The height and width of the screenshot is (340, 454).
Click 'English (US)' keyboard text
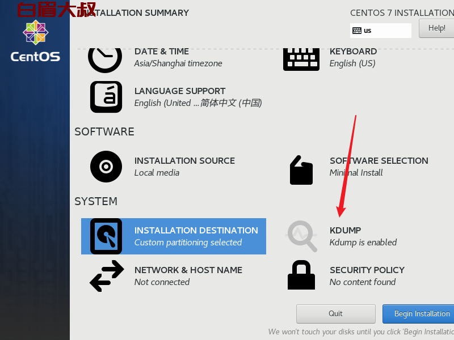[352, 63]
